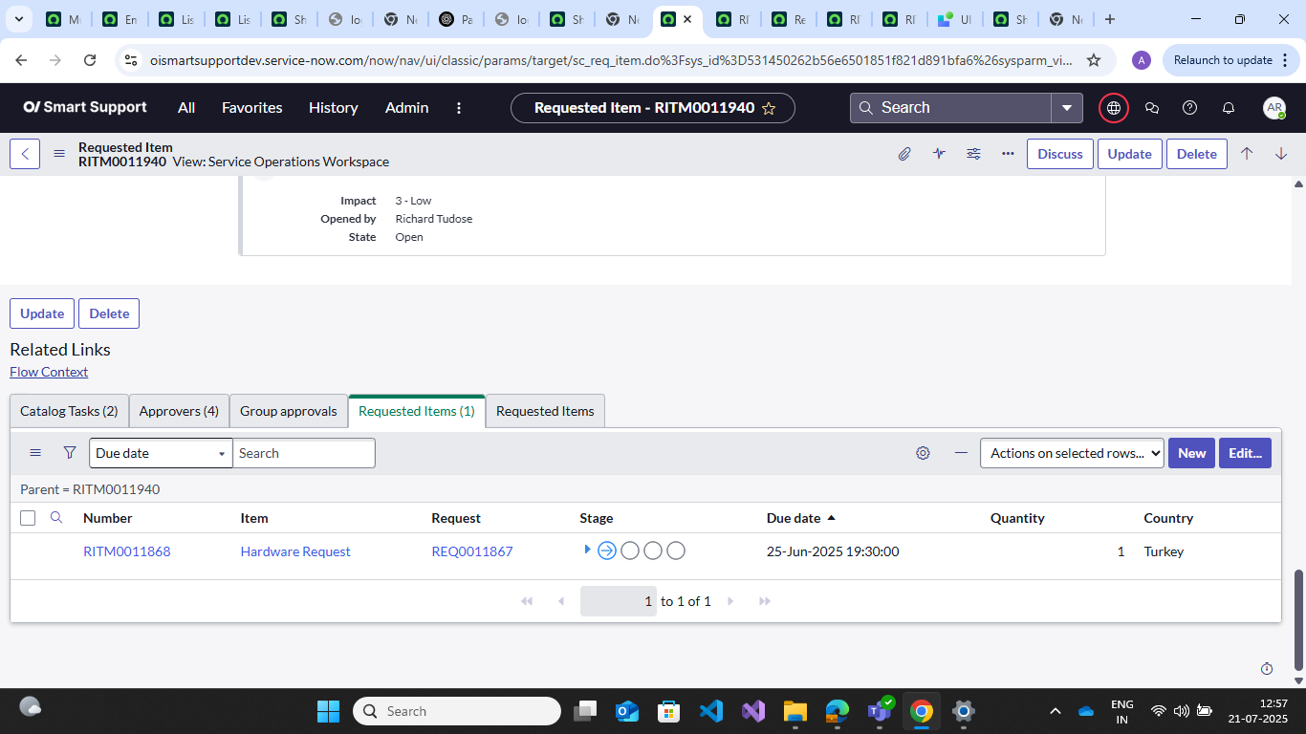
Task: Click the AR user avatar menu
Action: [x=1273, y=107]
